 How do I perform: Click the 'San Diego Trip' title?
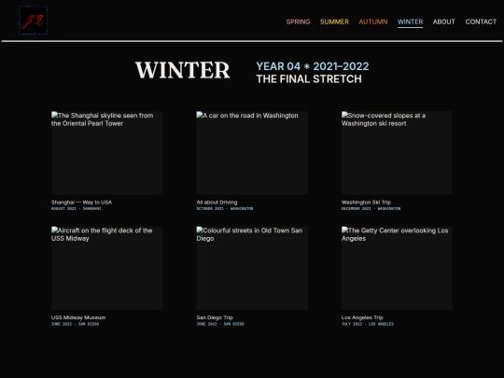tap(215, 317)
